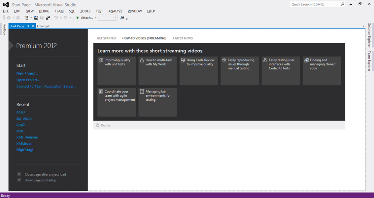Open the Solution Explorer side panel tab

369,35
